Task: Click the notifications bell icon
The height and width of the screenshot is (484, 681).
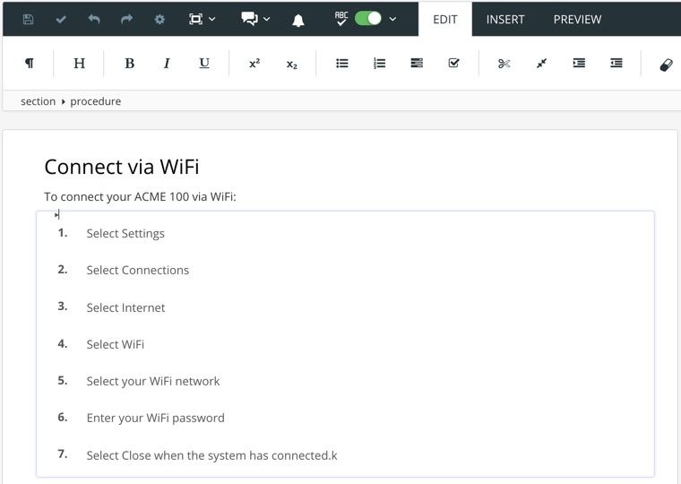Action: pyautogui.click(x=298, y=20)
